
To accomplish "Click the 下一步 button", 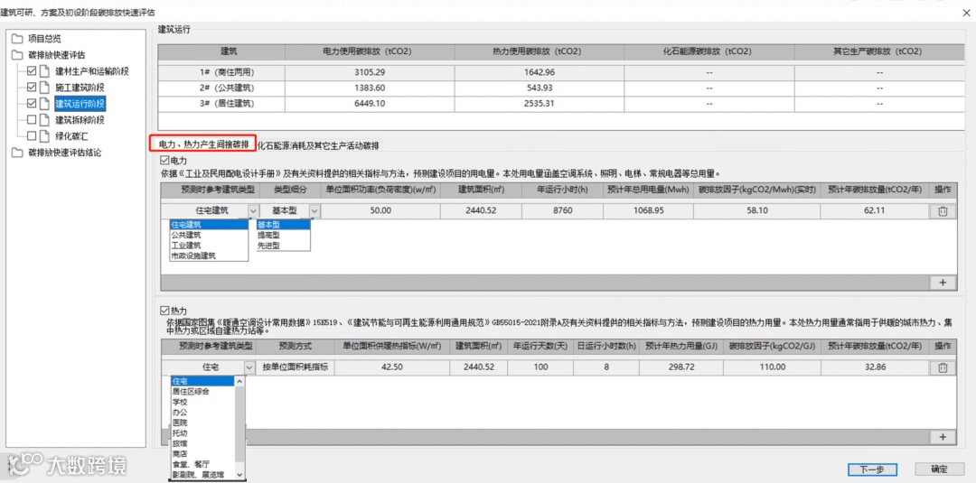I will 873,469.
